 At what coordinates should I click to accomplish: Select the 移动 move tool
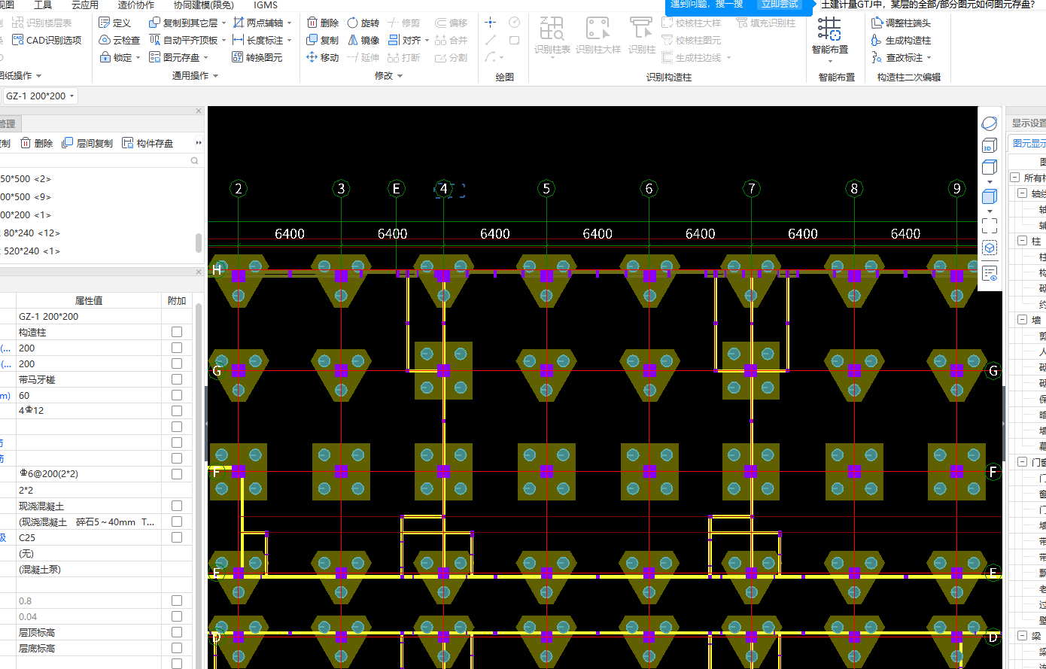pyautogui.click(x=323, y=58)
